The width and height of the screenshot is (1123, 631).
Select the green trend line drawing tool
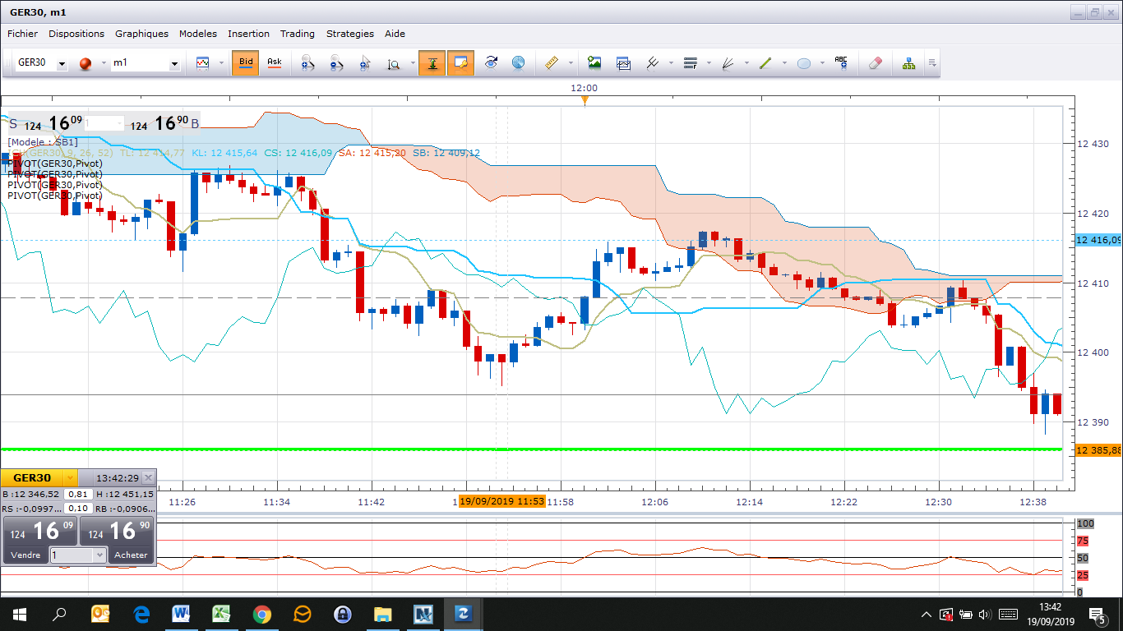click(765, 63)
